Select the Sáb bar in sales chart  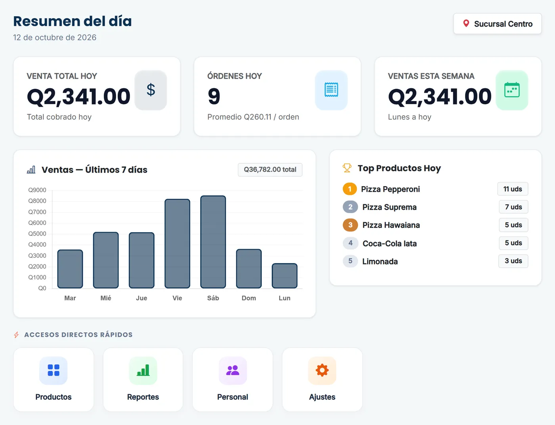point(213,242)
